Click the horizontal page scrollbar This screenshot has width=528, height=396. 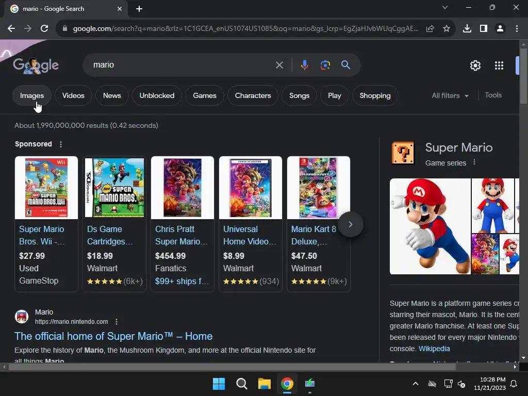click(x=233, y=367)
